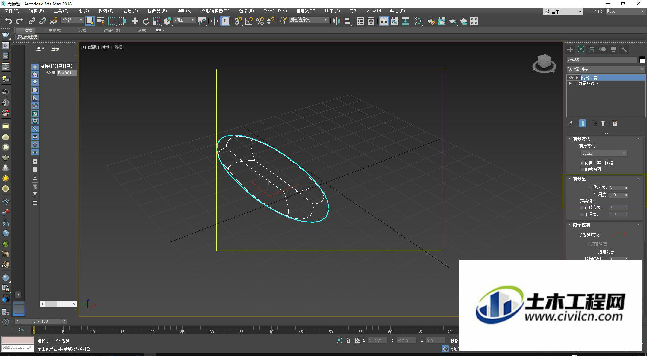
Task: Click scene explorer horizontal scrollbar
Action: point(58,304)
